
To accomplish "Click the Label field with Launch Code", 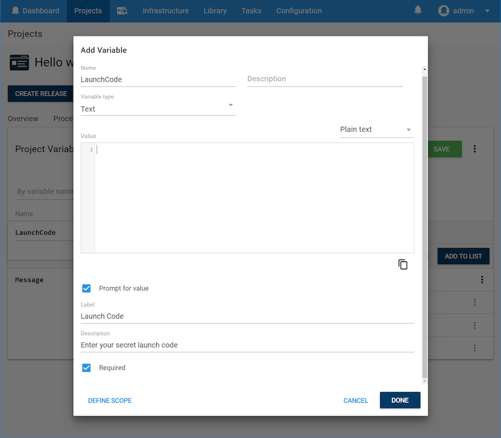I will (247, 316).
